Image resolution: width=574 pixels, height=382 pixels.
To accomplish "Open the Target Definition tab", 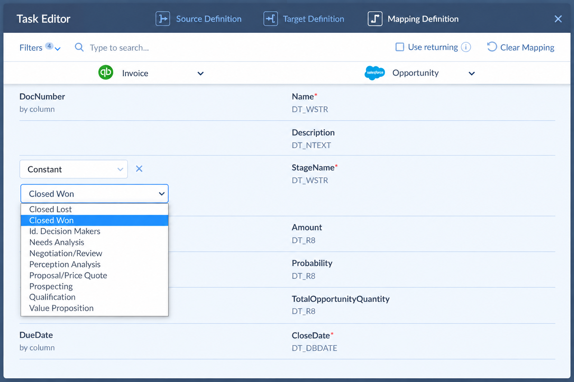I will point(304,19).
